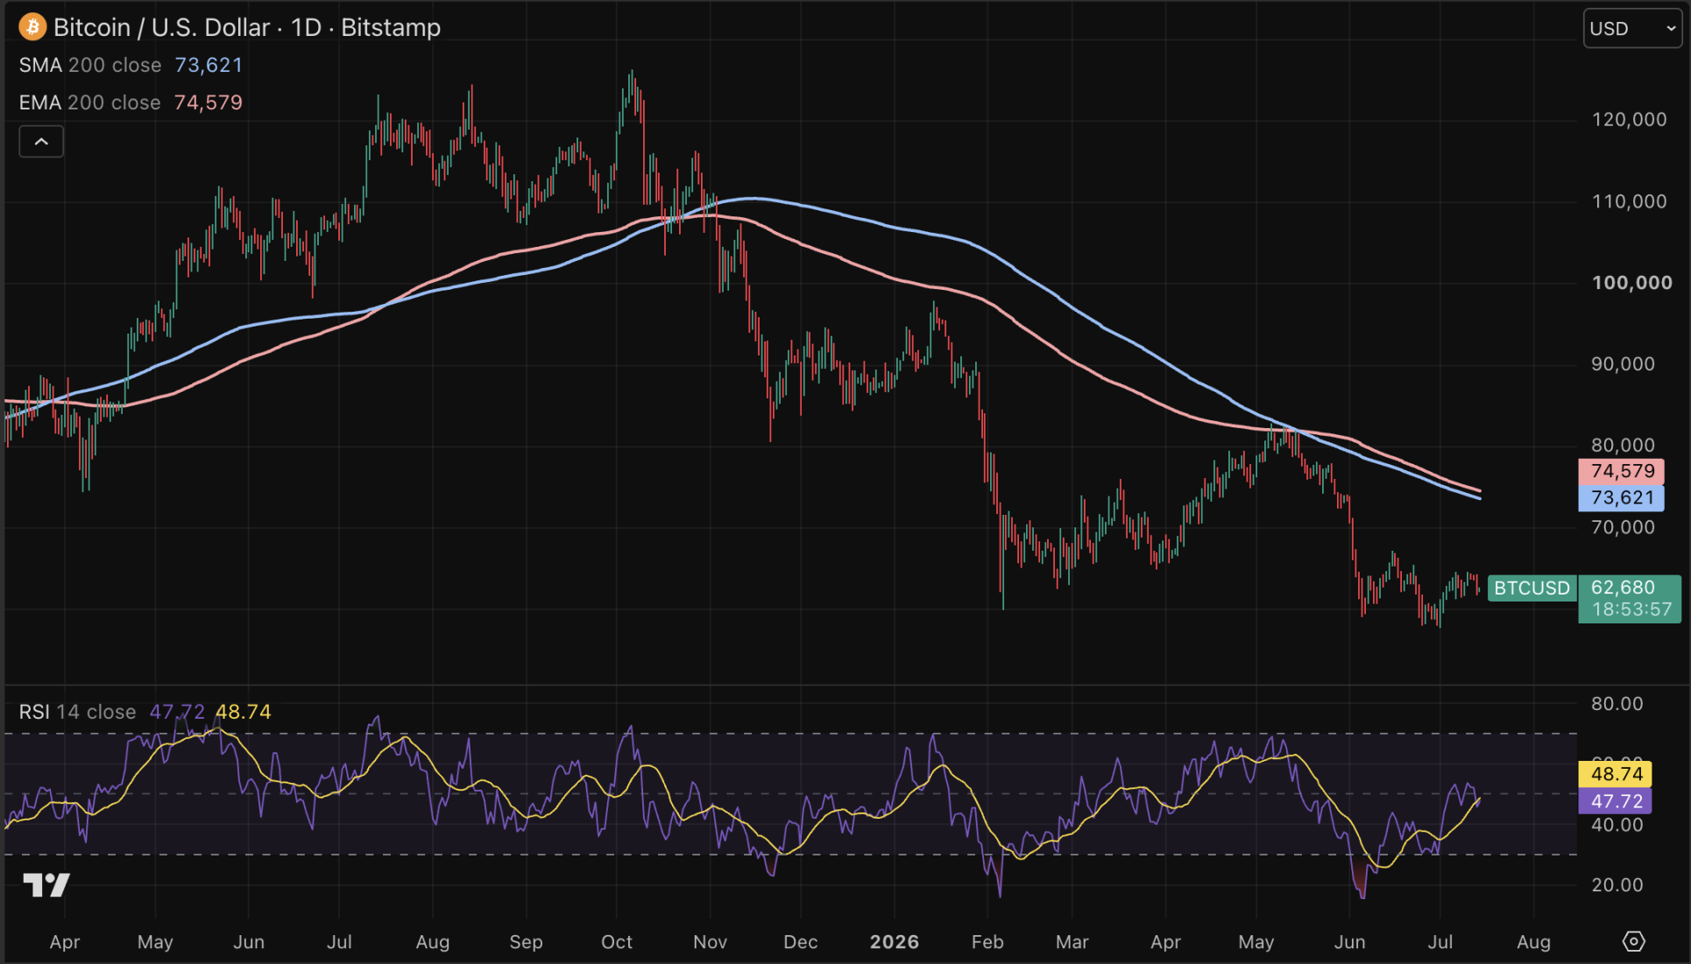The image size is (1691, 964).
Task: Collapse the indicator legend with chevron button
Action: pyautogui.click(x=41, y=142)
